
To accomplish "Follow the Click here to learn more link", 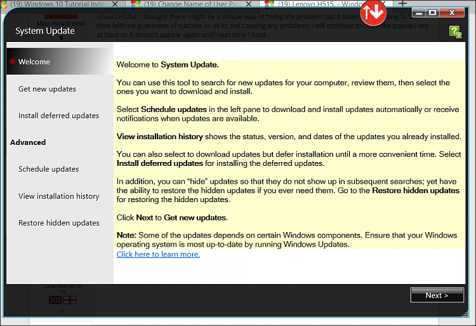I will (158, 254).
